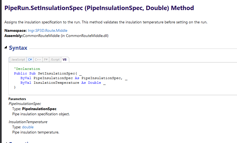Click the bold PipeInsulationSpec type name
This screenshot has height=143, width=237.
tap(39, 109)
